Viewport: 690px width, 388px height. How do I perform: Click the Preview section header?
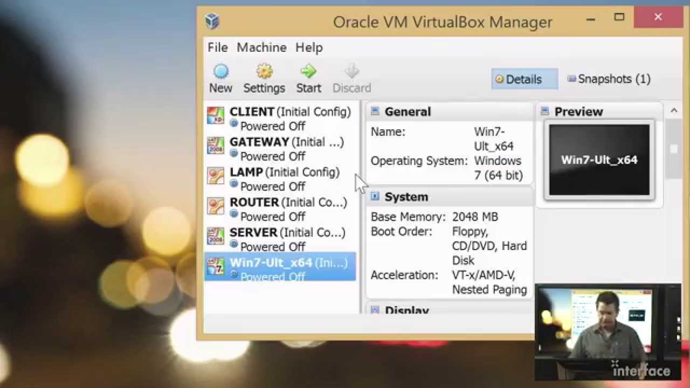coord(578,112)
